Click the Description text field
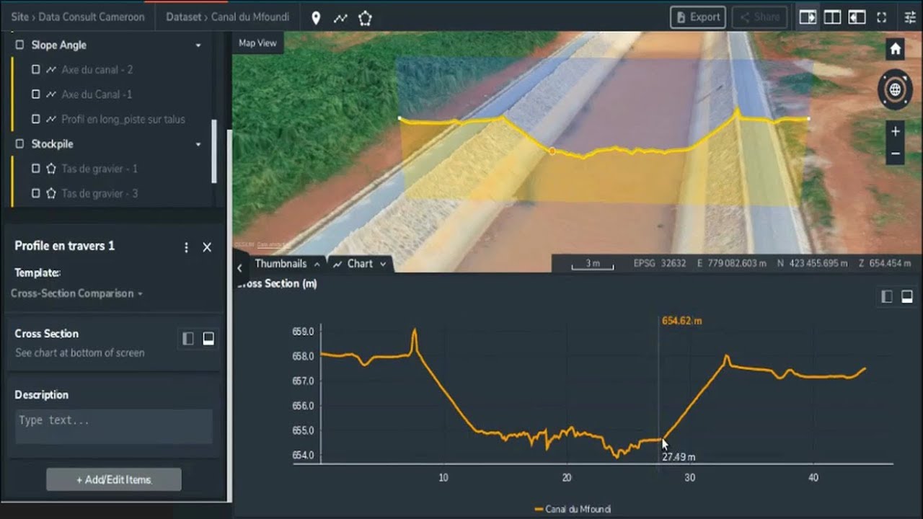Viewport: 923px width, 519px height. tap(114, 427)
